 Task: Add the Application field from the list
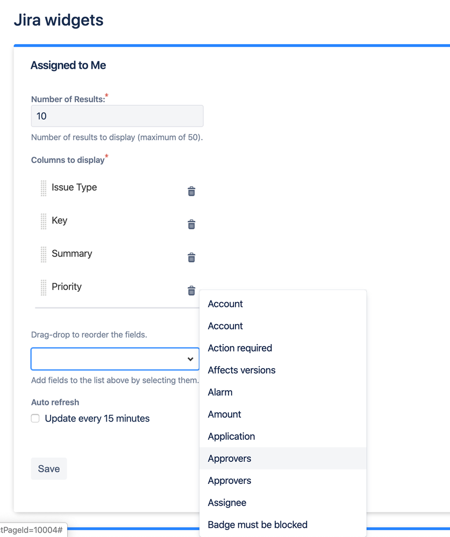pyautogui.click(x=283, y=436)
